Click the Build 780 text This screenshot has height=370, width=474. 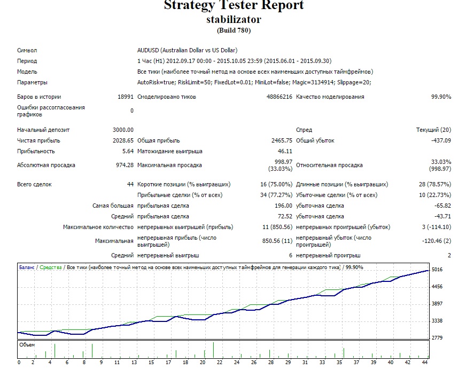[x=234, y=30]
